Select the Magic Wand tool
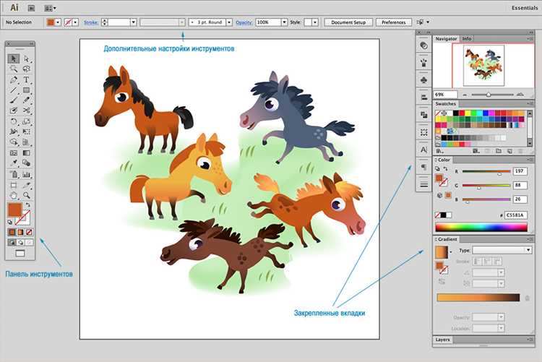The height and width of the screenshot is (362, 542). point(14,69)
